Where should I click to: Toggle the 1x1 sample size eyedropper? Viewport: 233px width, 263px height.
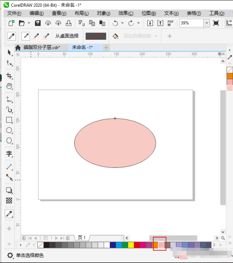[26, 36]
